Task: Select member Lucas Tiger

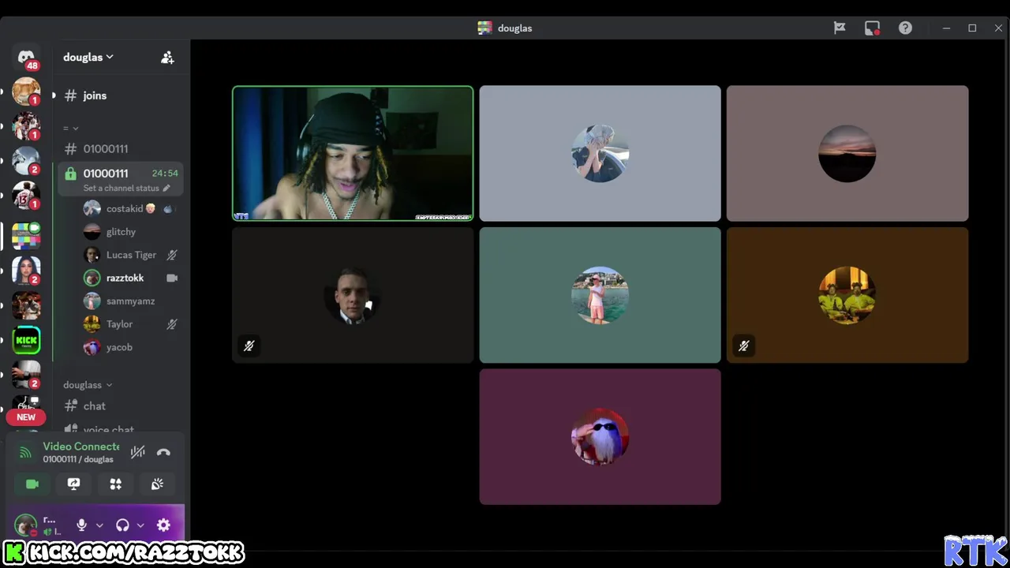Action: pyautogui.click(x=131, y=255)
